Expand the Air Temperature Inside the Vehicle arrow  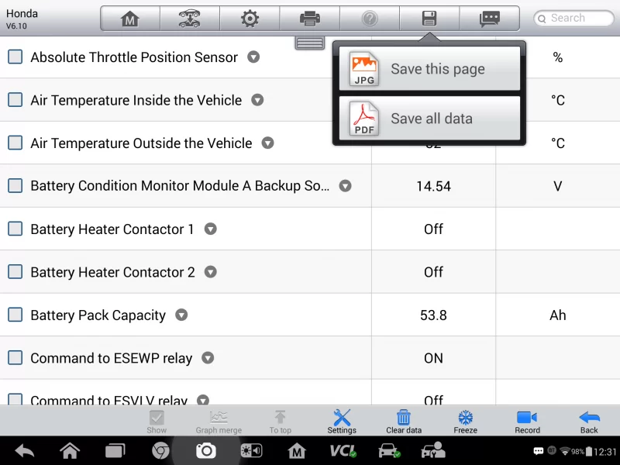[x=257, y=100]
